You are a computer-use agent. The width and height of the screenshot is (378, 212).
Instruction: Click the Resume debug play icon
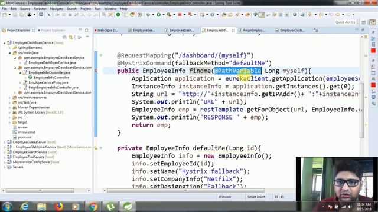(57, 15)
